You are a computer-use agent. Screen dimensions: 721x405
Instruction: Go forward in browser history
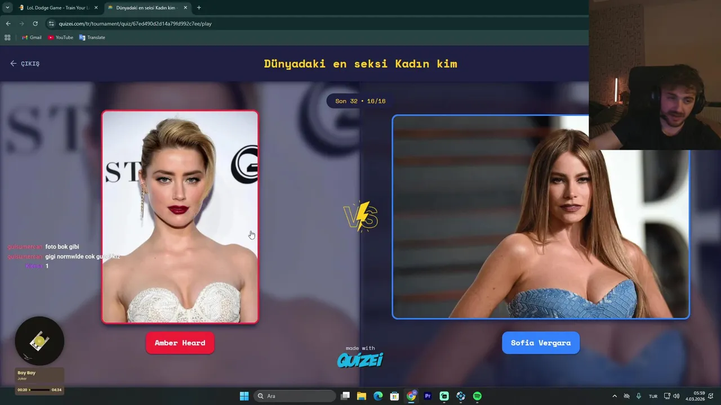point(21,24)
